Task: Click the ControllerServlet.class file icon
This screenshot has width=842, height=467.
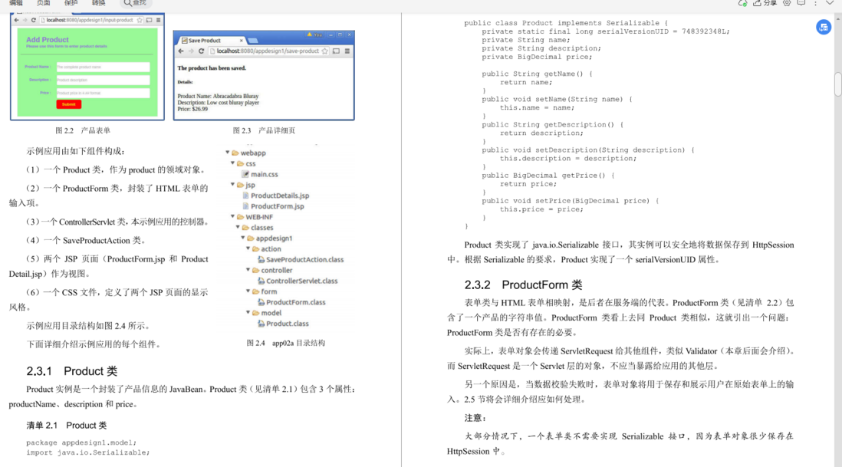Action: pyautogui.click(x=261, y=281)
